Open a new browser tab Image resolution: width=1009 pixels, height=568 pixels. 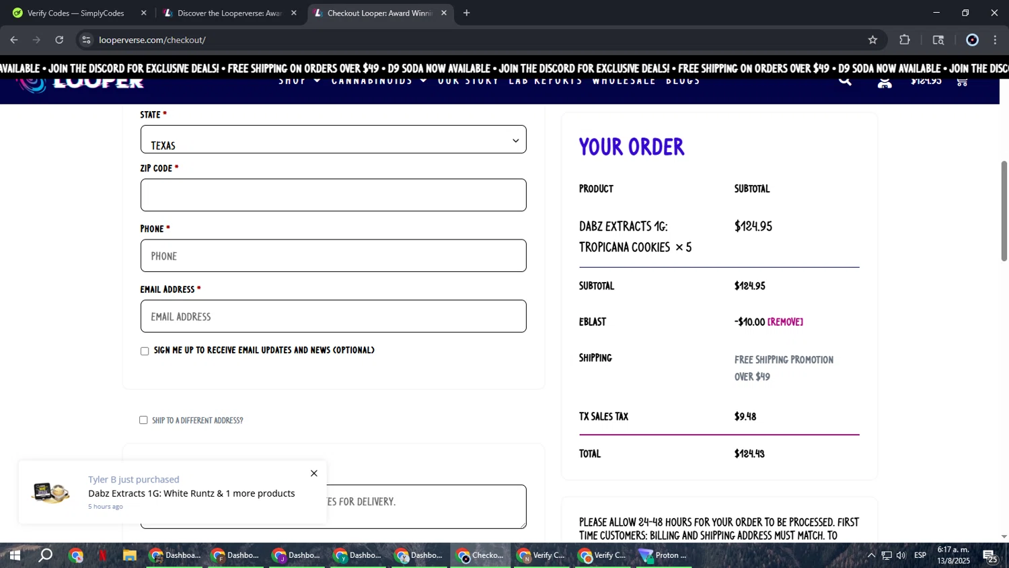(x=467, y=13)
